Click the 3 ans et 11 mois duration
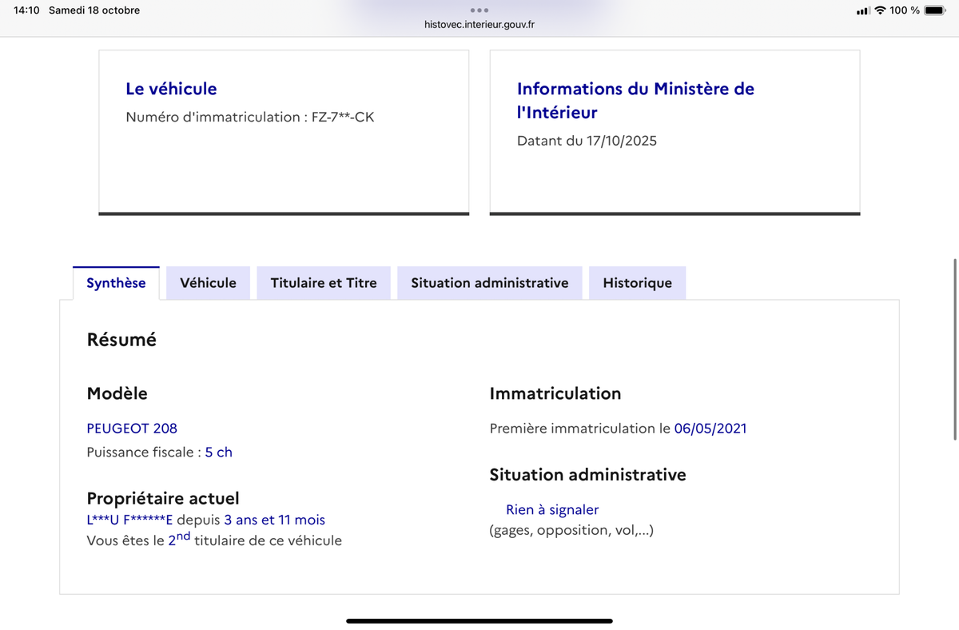The image size is (959, 630). tap(274, 520)
